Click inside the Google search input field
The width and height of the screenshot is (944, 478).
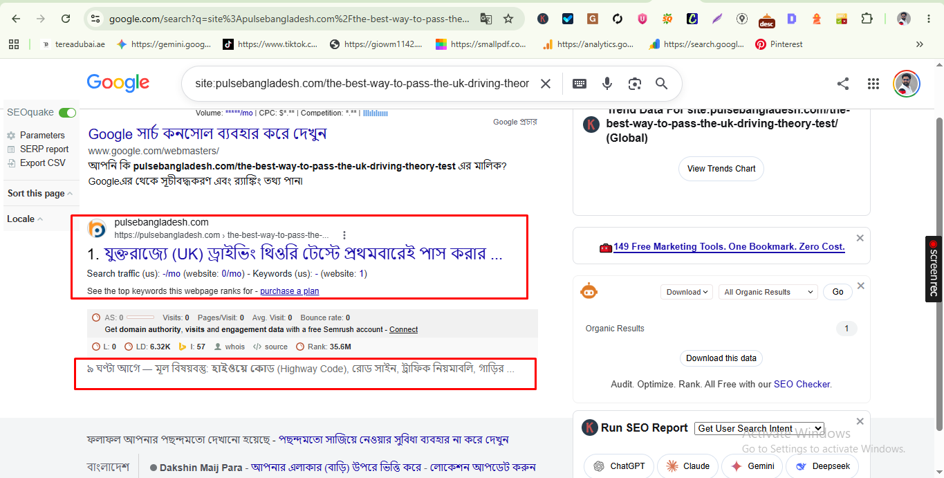tap(362, 84)
